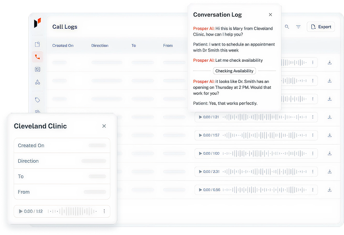This screenshot has width=344, height=235.
Task: Open more options for 1:37 recording
Action: (313, 135)
